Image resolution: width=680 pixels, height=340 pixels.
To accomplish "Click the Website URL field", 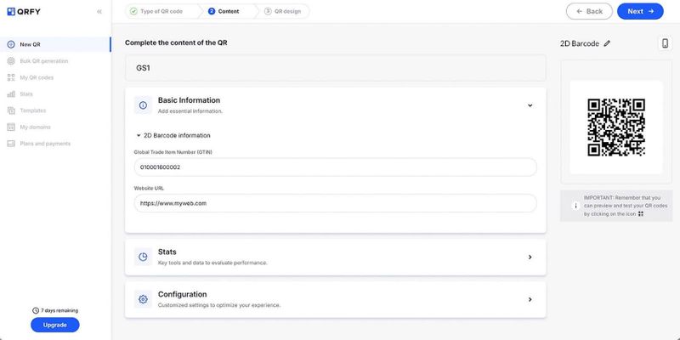I will 336,203.
